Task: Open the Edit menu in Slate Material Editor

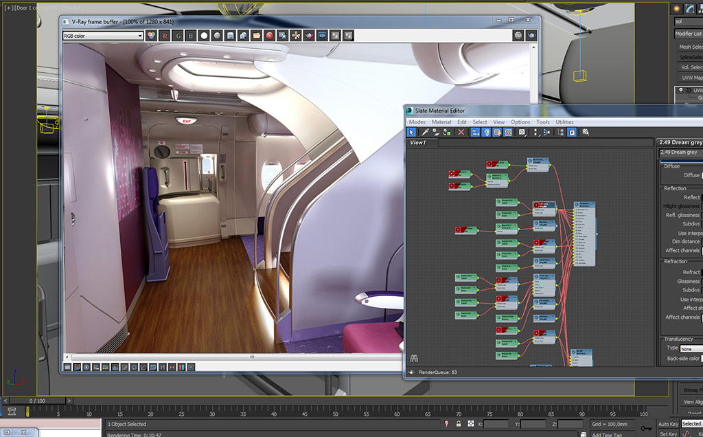Action: (x=462, y=122)
